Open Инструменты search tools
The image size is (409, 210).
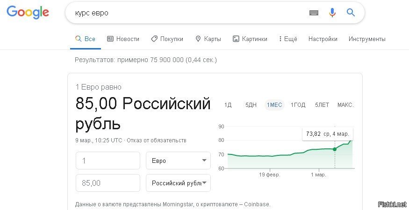point(367,39)
